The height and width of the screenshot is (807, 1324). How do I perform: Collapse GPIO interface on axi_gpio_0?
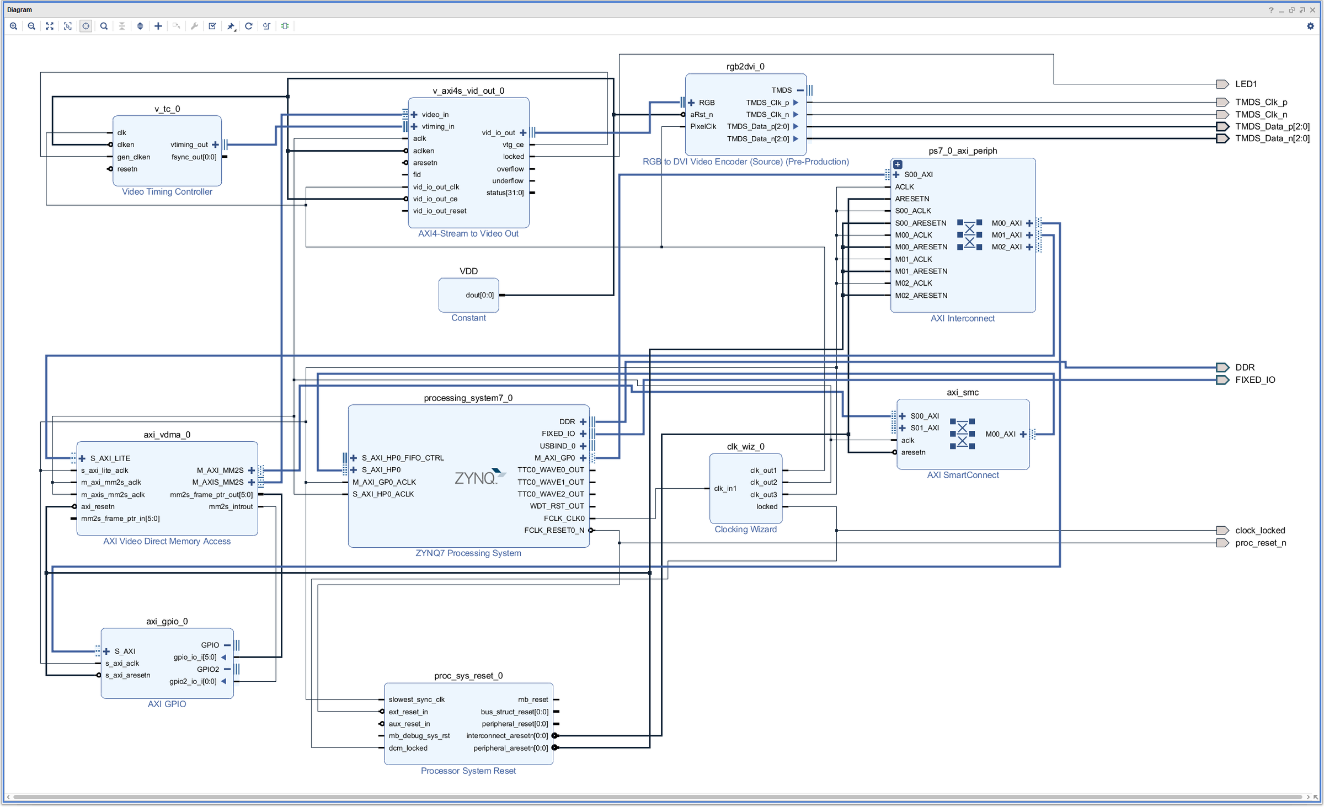227,645
